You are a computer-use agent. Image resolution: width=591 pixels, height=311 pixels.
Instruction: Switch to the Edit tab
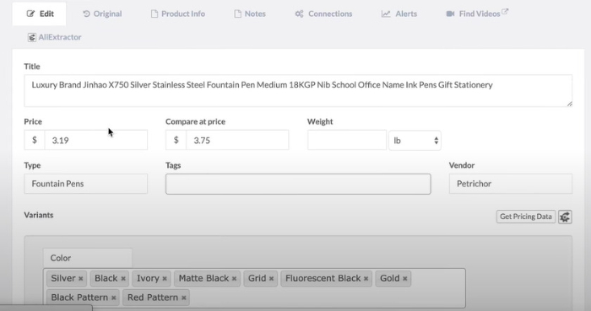[x=39, y=14]
